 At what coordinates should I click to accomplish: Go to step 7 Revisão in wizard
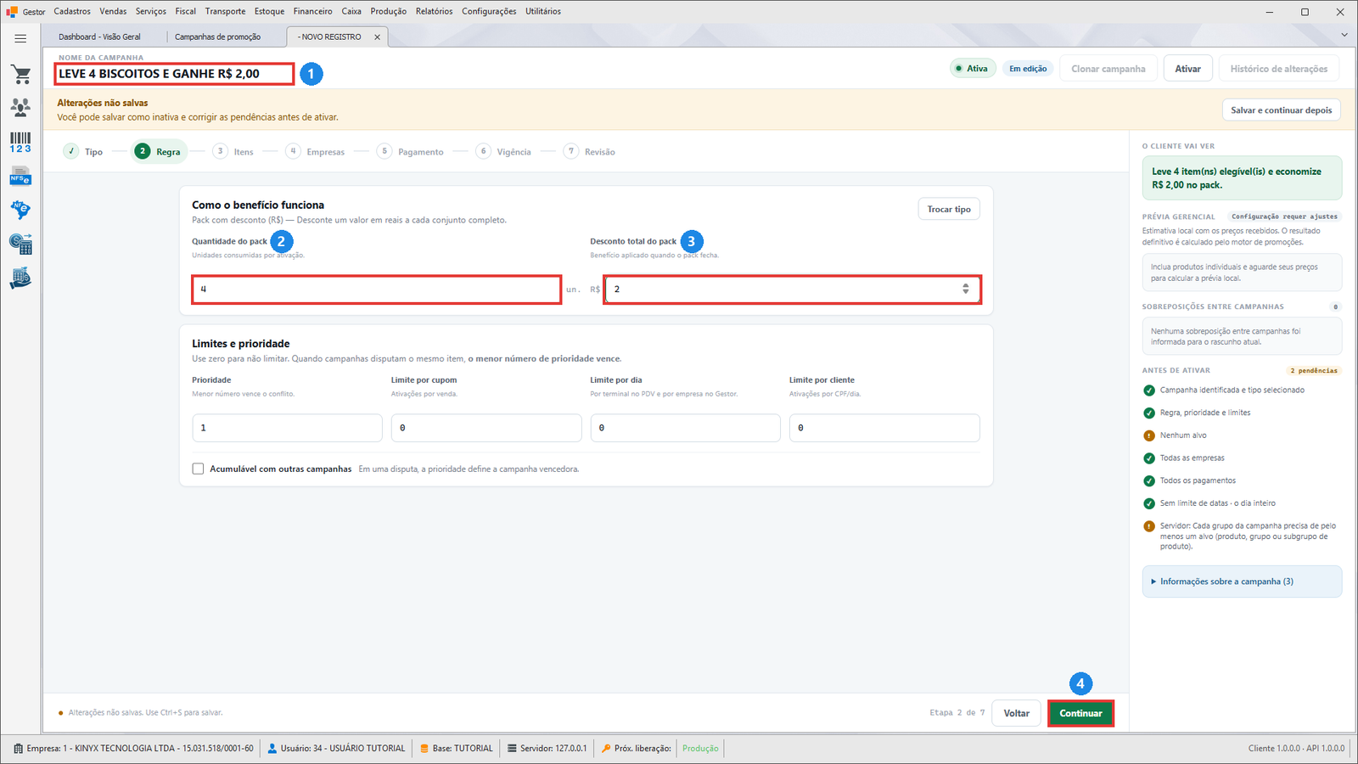[590, 152]
